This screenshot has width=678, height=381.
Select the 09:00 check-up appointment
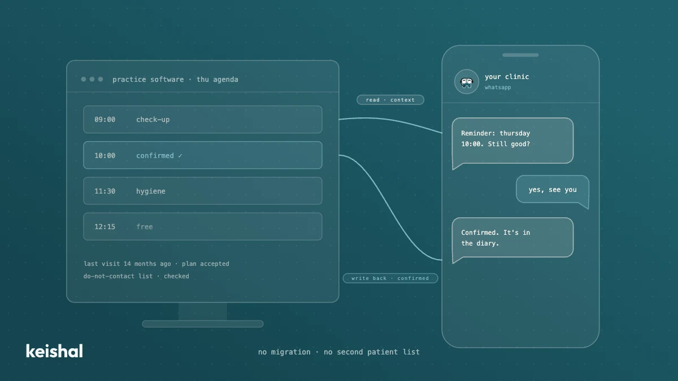203,120
